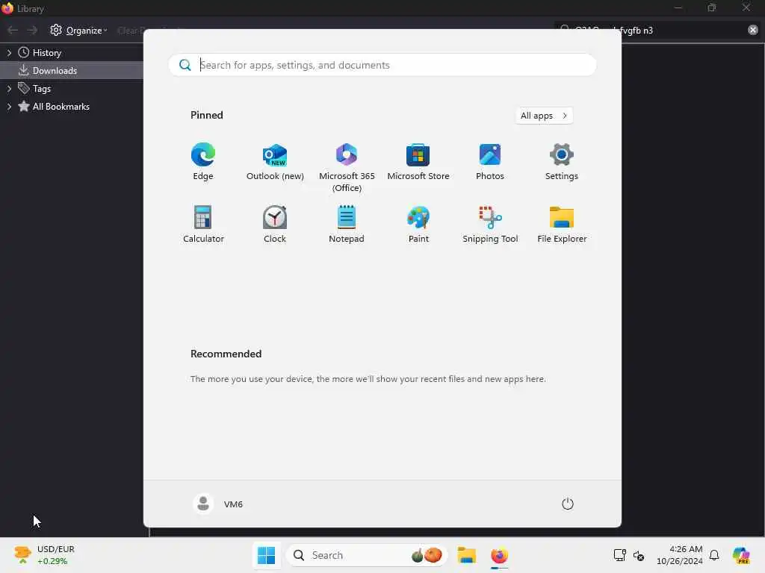This screenshot has width=765, height=573.
Task: Go back in the Library window
Action: pyautogui.click(x=13, y=30)
